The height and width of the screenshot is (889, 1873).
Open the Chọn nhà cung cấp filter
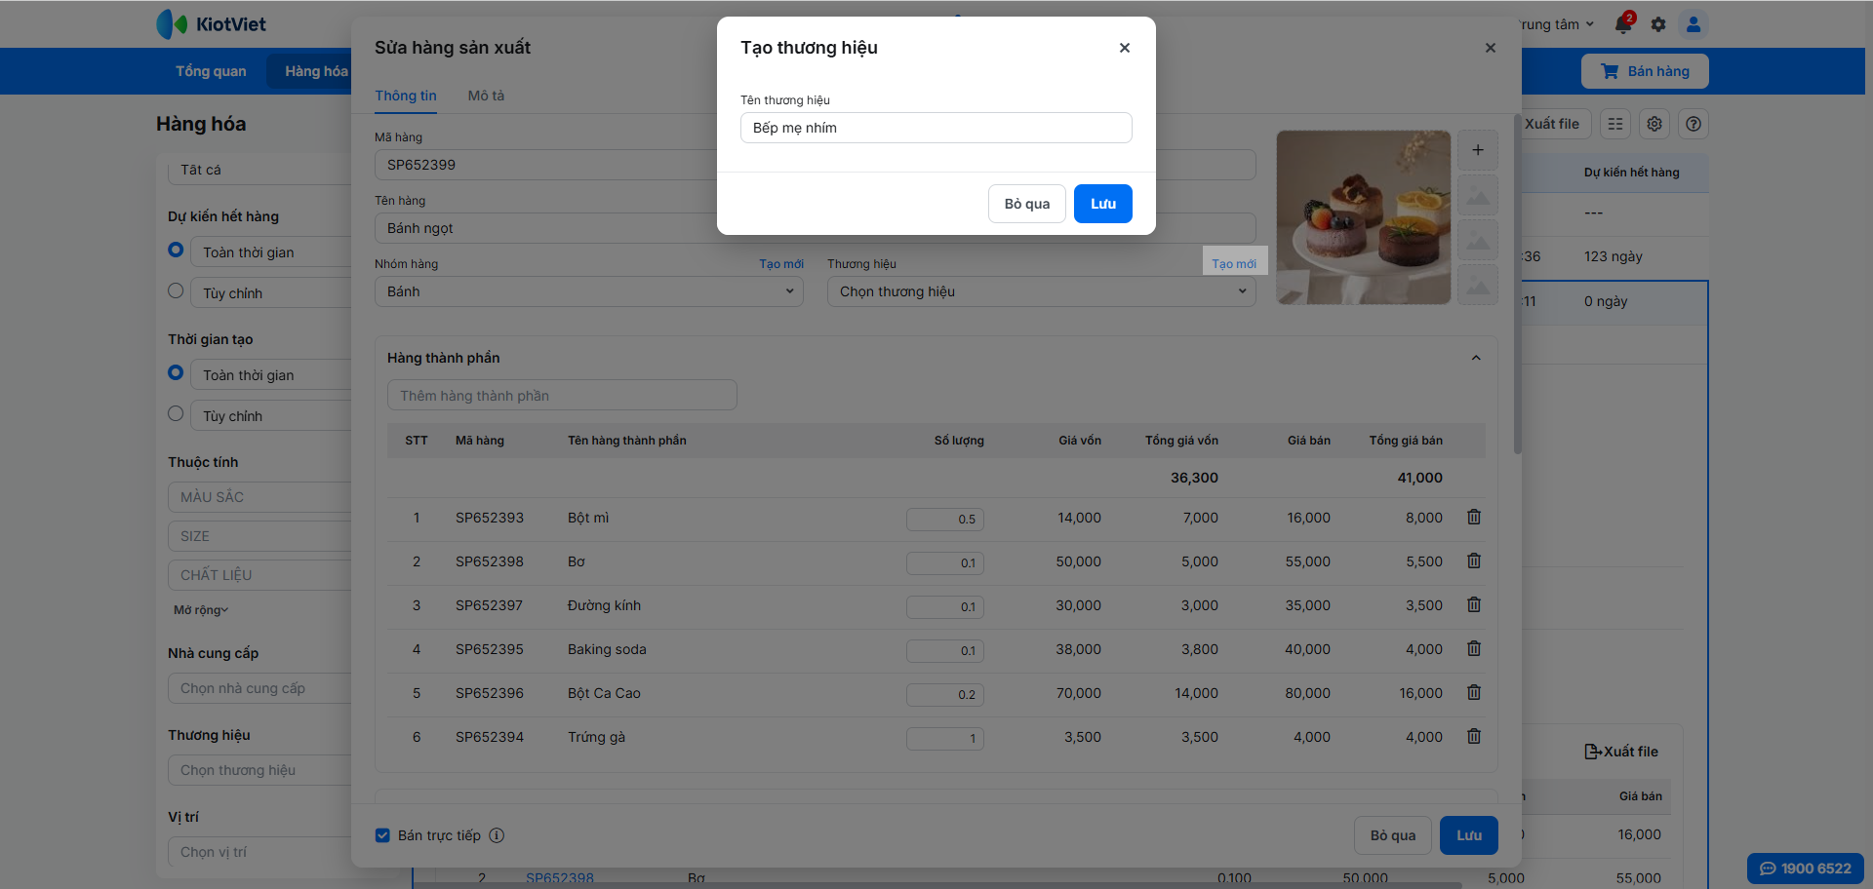tap(259, 688)
